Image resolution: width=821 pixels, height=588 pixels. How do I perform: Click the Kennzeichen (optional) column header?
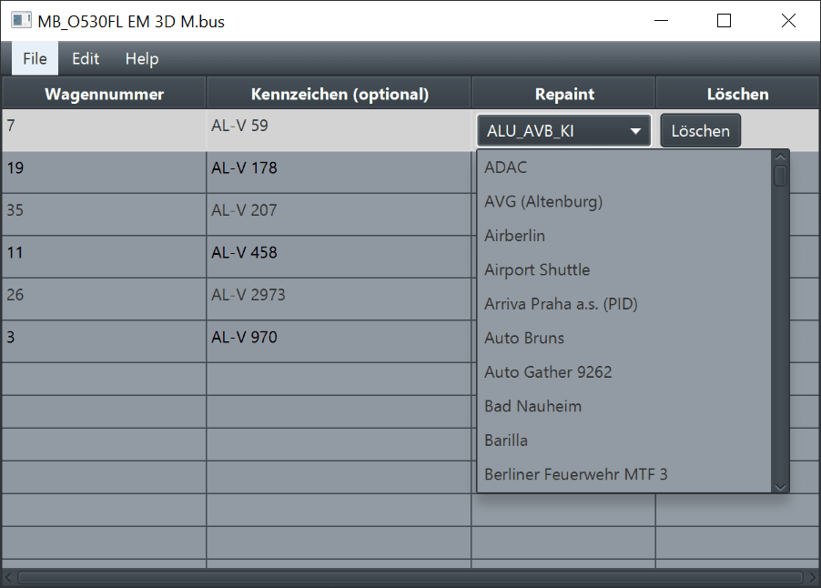point(340,94)
